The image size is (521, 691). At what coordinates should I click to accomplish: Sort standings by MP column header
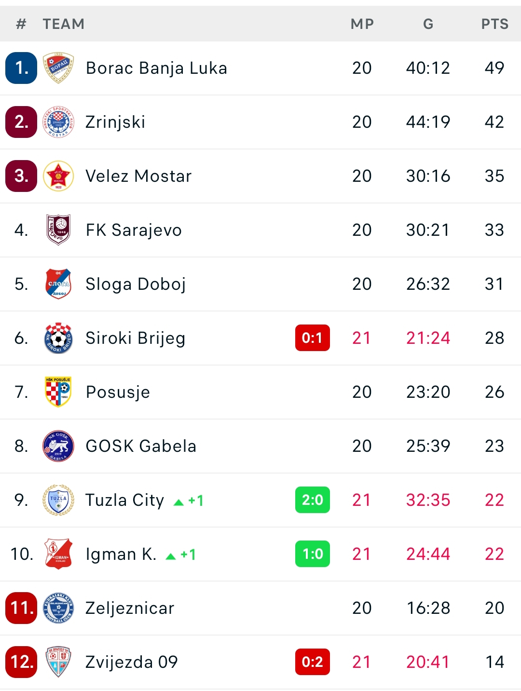pyautogui.click(x=362, y=24)
